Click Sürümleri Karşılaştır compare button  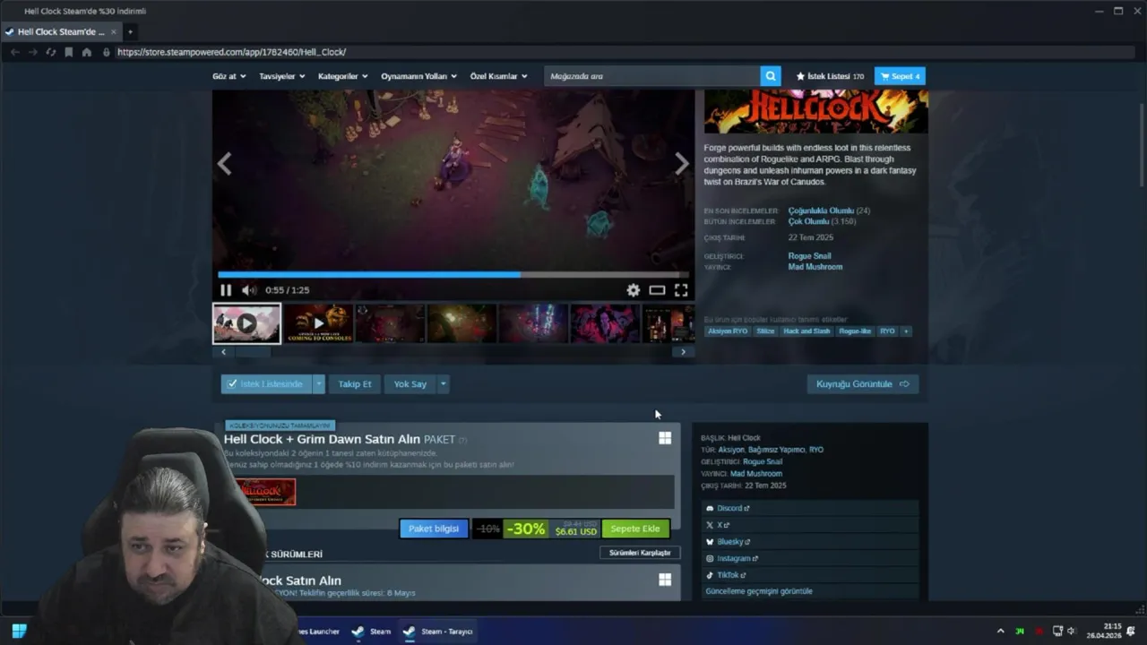(640, 553)
